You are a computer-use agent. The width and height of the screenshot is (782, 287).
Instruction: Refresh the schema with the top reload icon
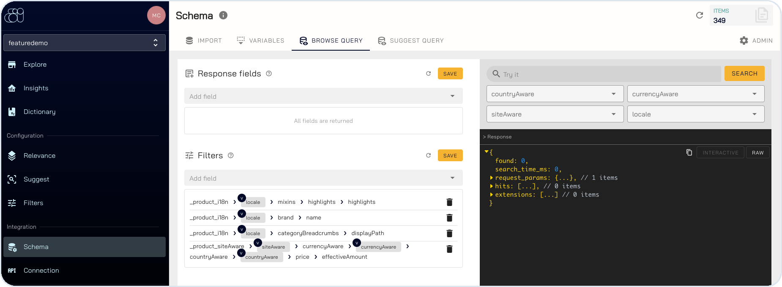pos(700,15)
